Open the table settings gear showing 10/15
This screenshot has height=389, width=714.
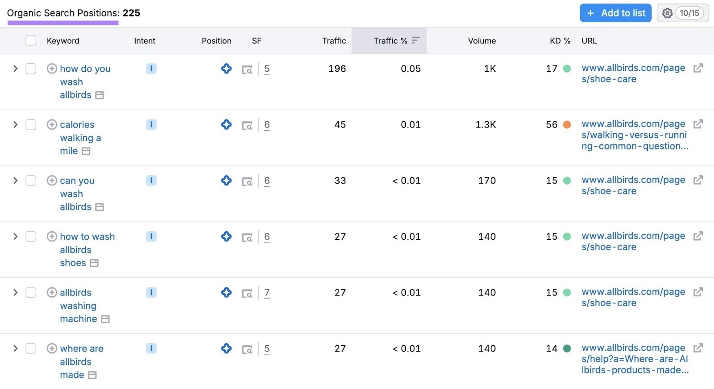pyautogui.click(x=682, y=13)
